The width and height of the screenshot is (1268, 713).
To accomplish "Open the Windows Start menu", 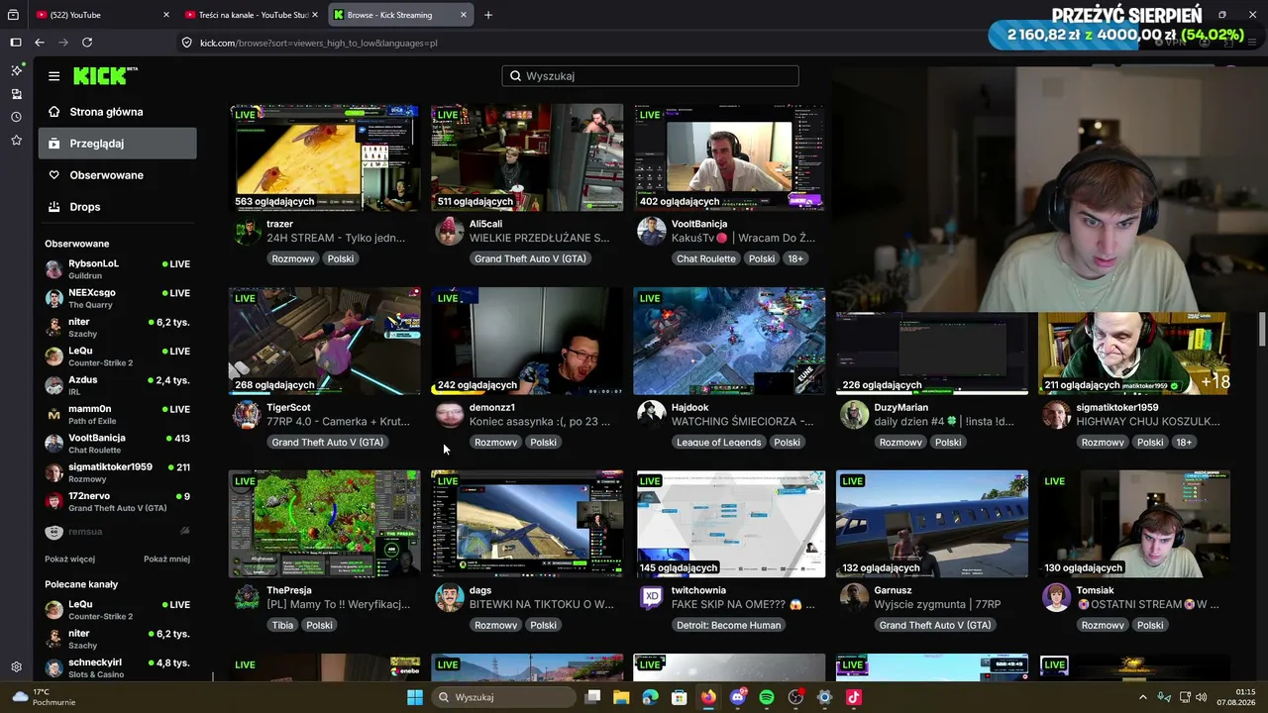I will click(x=415, y=697).
